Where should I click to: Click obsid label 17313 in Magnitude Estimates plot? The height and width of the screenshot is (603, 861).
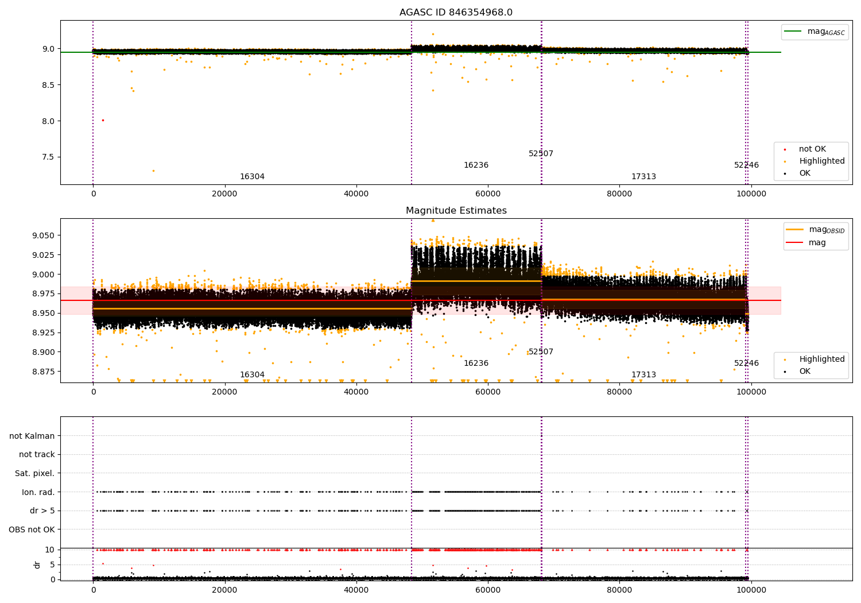[x=643, y=375]
